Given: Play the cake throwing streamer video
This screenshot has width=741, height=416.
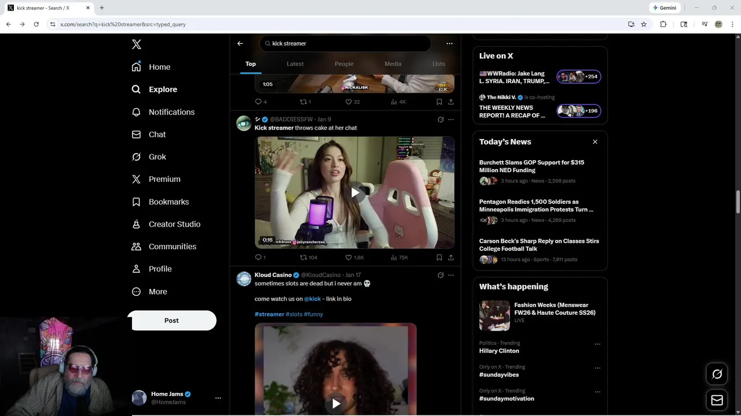Looking at the screenshot, I should point(354,192).
